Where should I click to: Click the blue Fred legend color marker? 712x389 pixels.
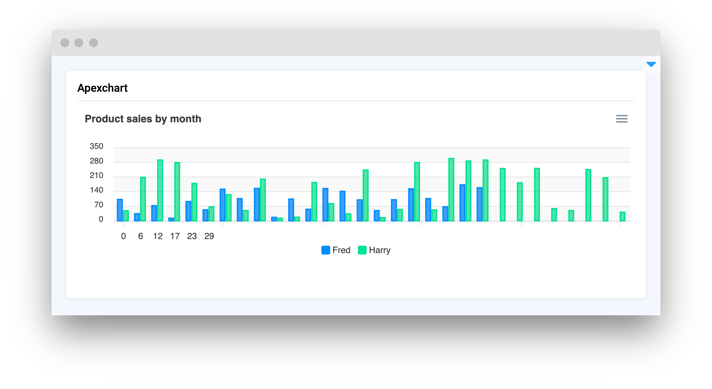click(x=325, y=250)
